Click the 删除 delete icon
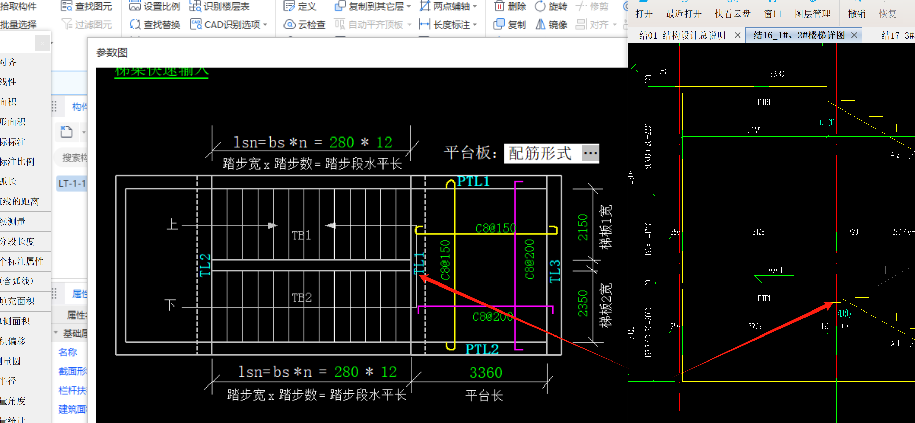The image size is (915, 423). tap(499, 6)
